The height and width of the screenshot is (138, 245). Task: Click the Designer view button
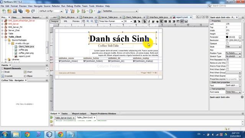click(x=55, y=21)
